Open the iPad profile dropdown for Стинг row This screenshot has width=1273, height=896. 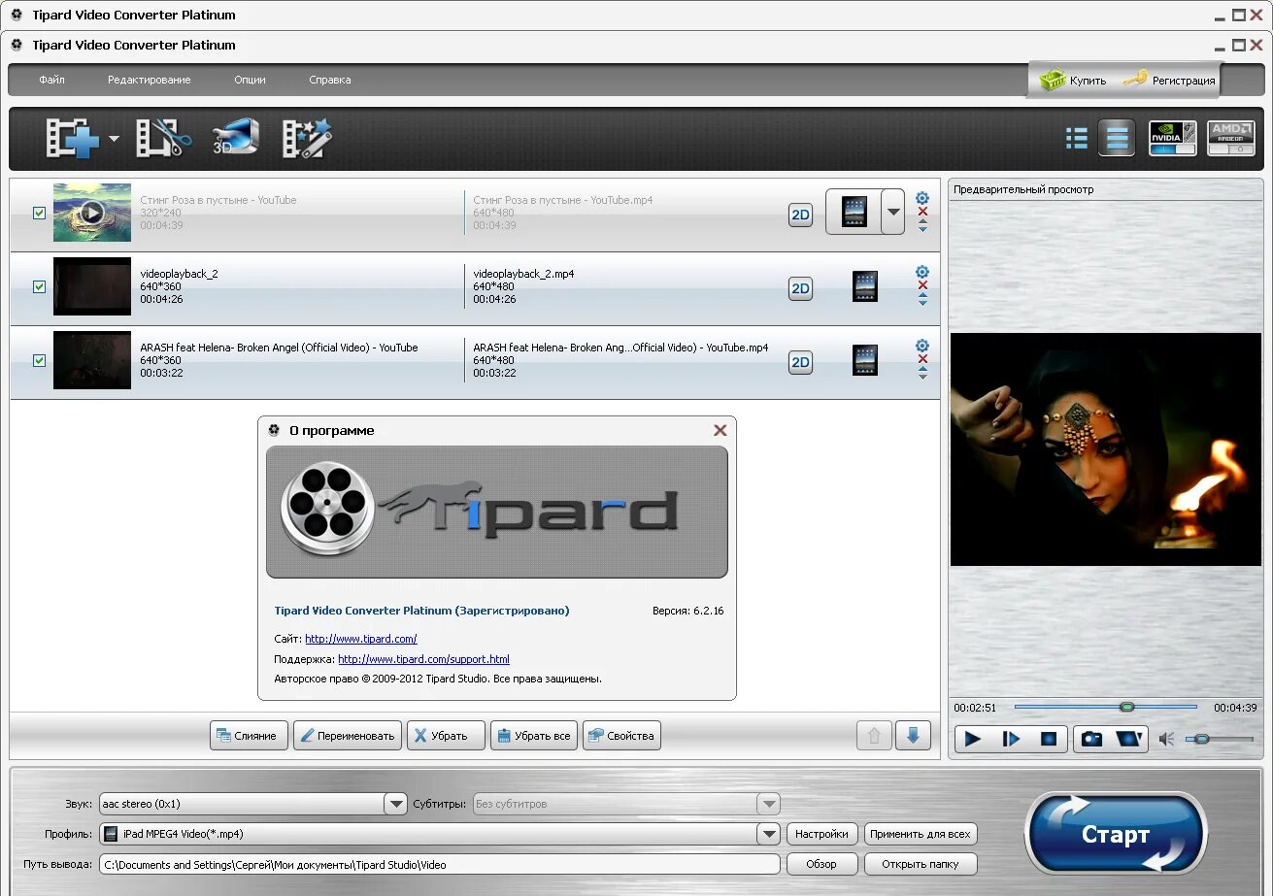pyautogui.click(x=892, y=212)
